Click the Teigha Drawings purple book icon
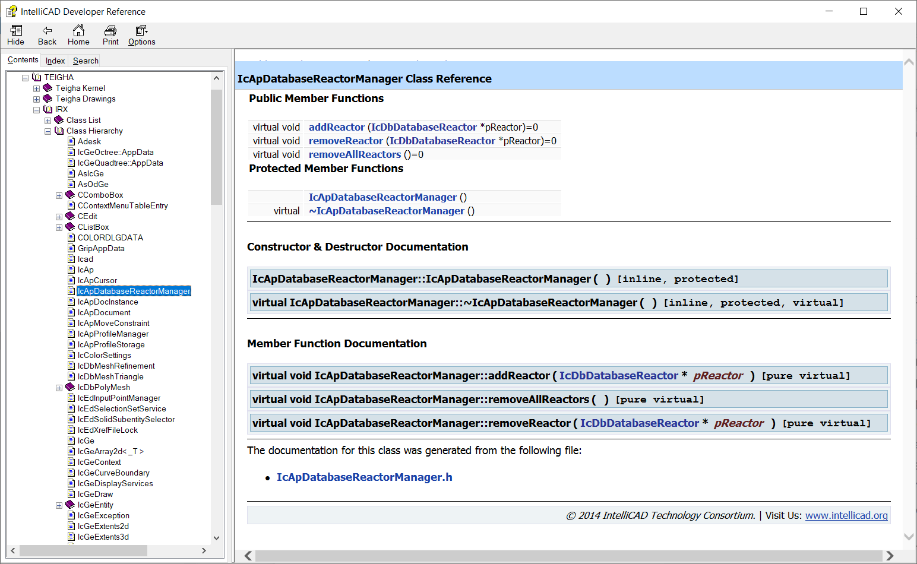 pyautogui.click(x=48, y=99)
